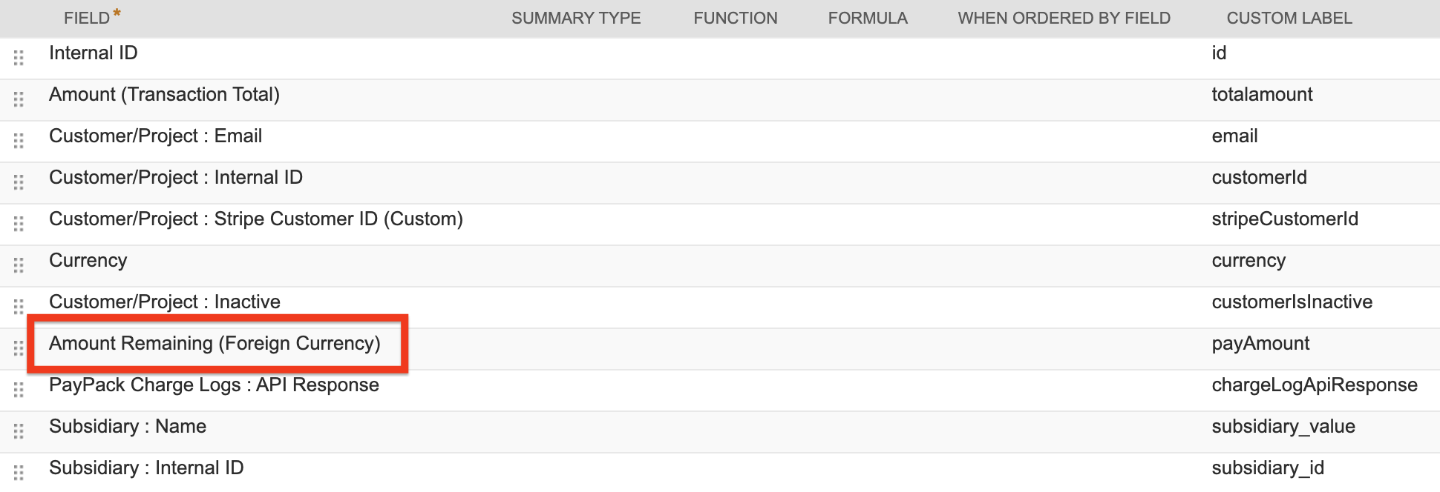Click the subsidiary_value custom label cell
The image size is (1440, 492).
1283,426
